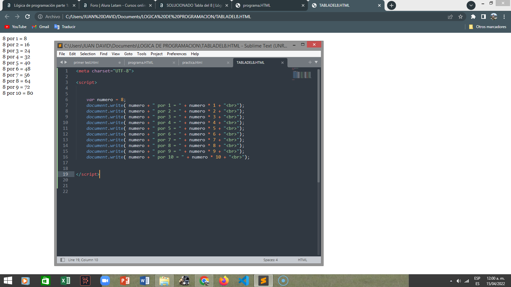Click the Sublime vertical scrollbar
Image resolution: width=511 pixels, height=287 pixels.
tap(318, 126)
